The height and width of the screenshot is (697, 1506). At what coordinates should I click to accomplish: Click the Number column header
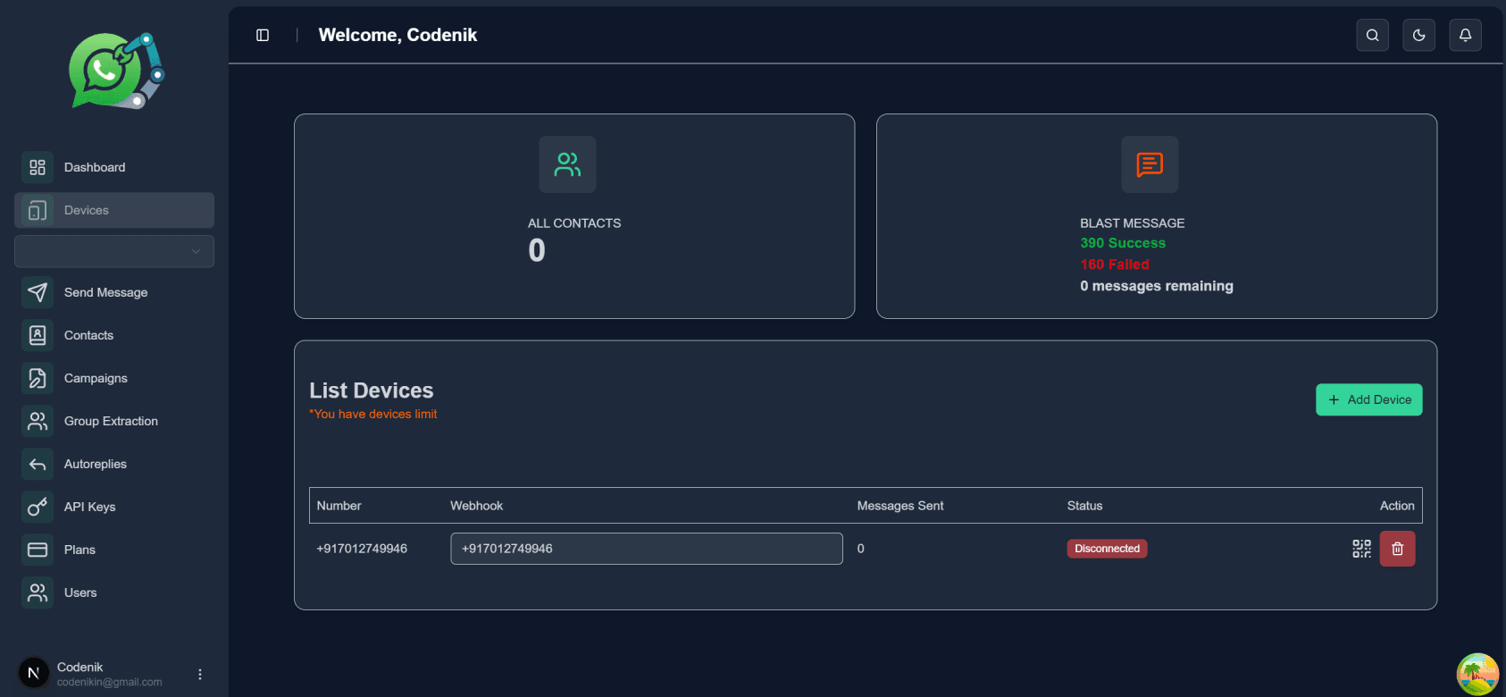[x=339, y=506]
